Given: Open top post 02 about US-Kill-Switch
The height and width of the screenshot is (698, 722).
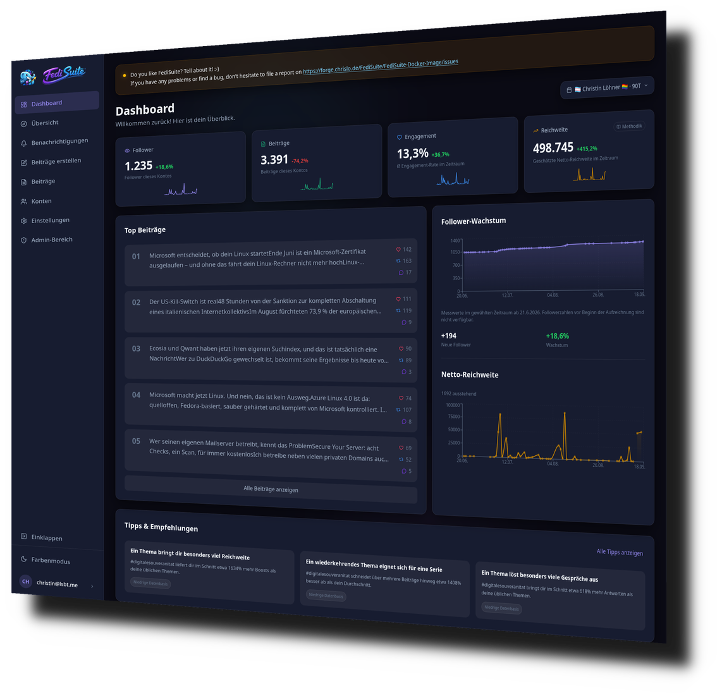Looking at the screenshot, I should pos(271,310).
